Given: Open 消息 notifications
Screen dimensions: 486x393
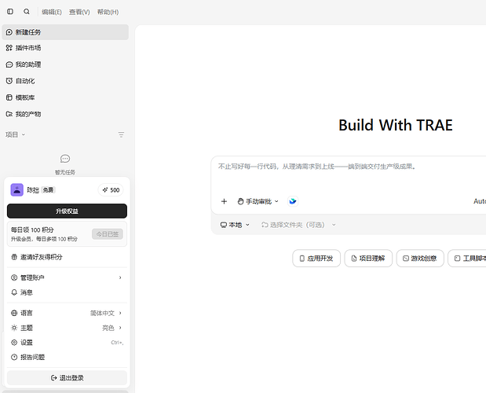Looking at the screenshot, I should 67,292.
